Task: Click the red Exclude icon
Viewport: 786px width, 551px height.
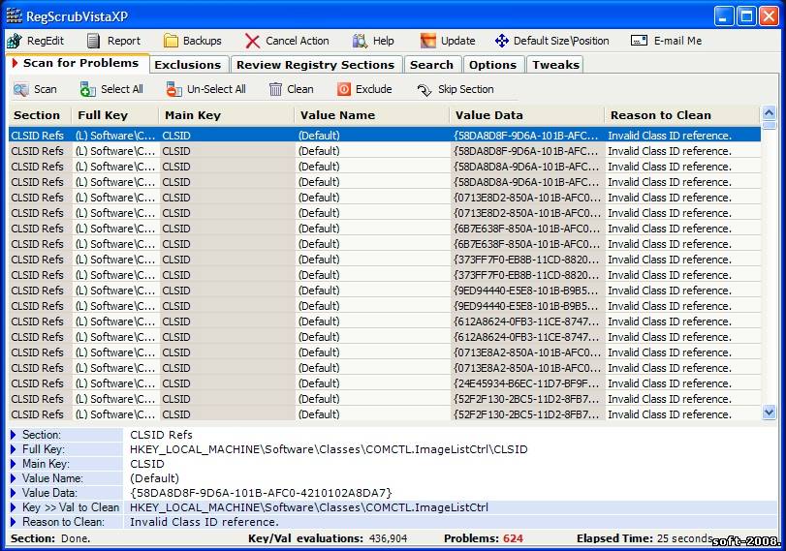Action: pyautogui.click(x=344, y=90)
